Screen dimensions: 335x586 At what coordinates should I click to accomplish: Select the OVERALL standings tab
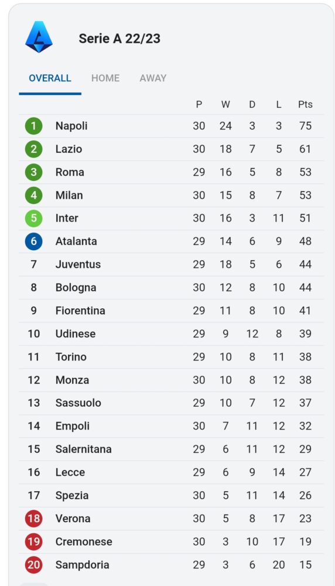pyautogui.click(x=50, y=78)
